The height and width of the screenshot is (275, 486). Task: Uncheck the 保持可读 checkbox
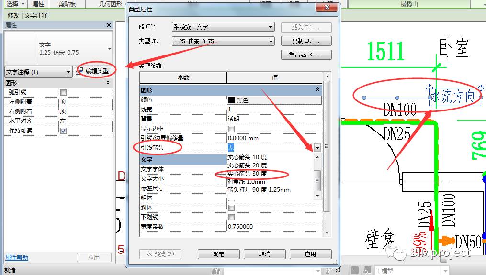[x=64, y=131]
